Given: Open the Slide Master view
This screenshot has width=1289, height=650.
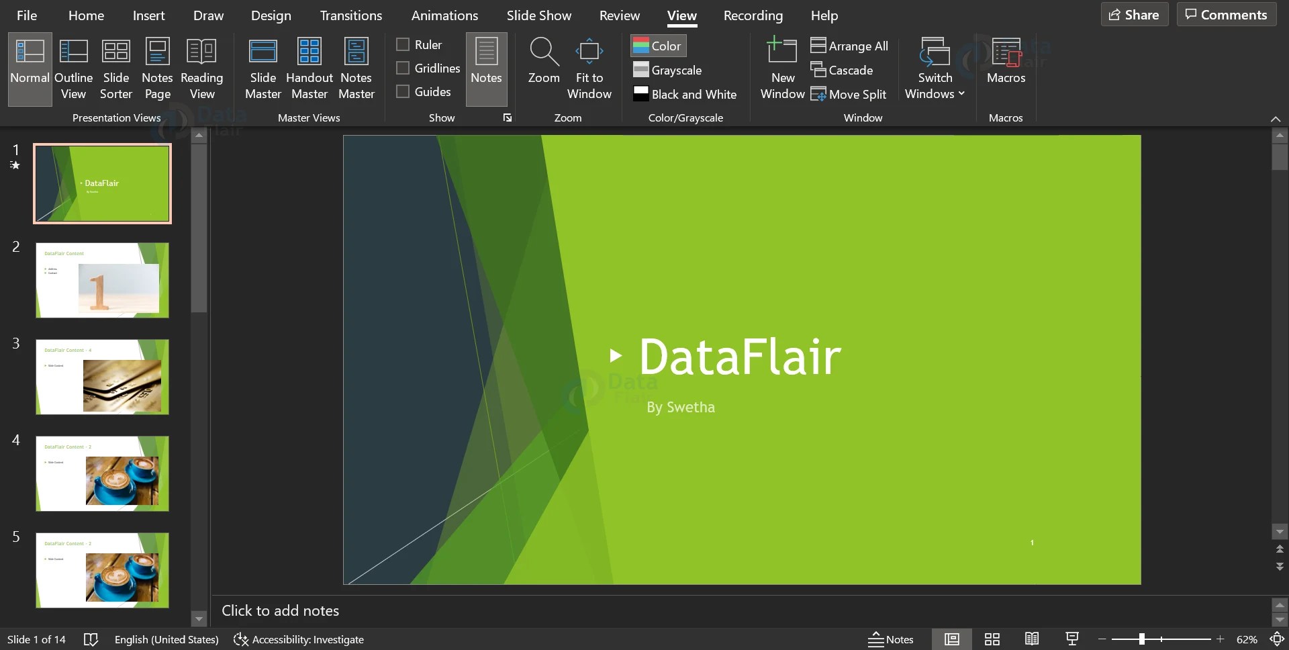Looking at the screenshot, I should tap(262, 67).
